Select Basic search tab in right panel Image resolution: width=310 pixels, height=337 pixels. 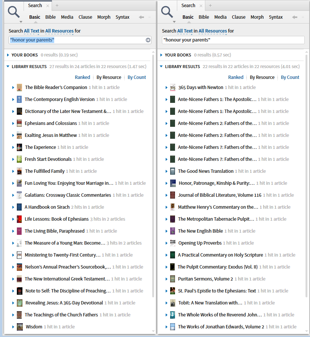pyautogui.click(x=188, y=17)
